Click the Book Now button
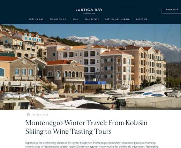181x148 pixels. point(172,9)
